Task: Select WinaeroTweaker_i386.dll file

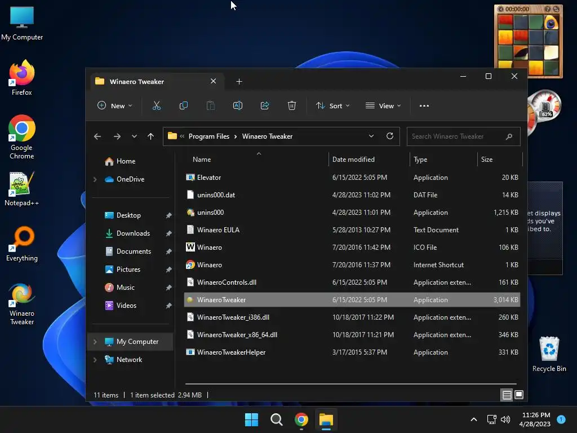Action: point(352,317)
